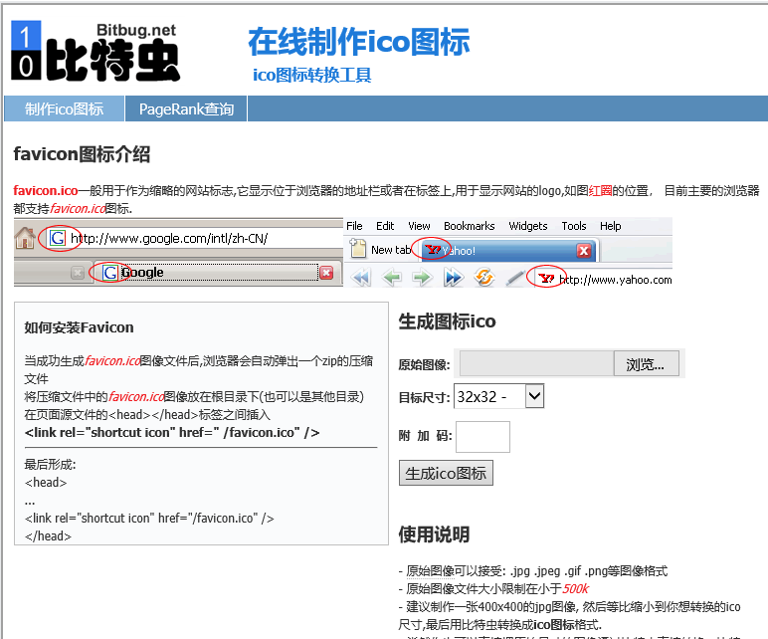Click the rewind double-arrow icon in Opera image

[361, 278]
